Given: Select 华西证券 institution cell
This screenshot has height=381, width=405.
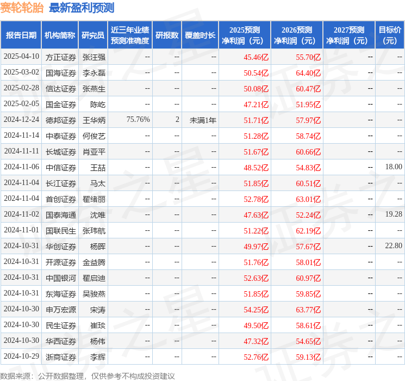Looking at the screenshot, I should click(x=61, y=341).
